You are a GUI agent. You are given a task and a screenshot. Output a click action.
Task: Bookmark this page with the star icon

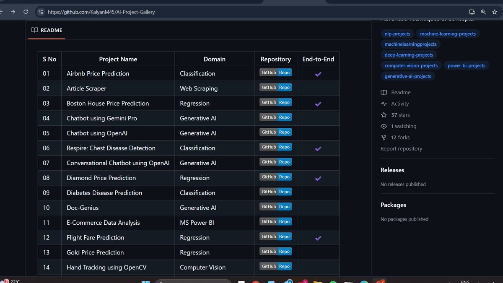point(495,12)
